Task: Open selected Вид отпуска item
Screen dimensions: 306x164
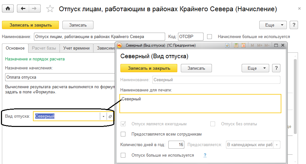Action: point(110,117)
